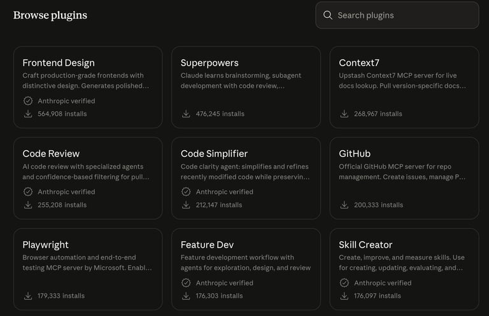Select the Code Simplifier plugin title
This screenshot has height=316, width=489.
(x=214, y=153)
